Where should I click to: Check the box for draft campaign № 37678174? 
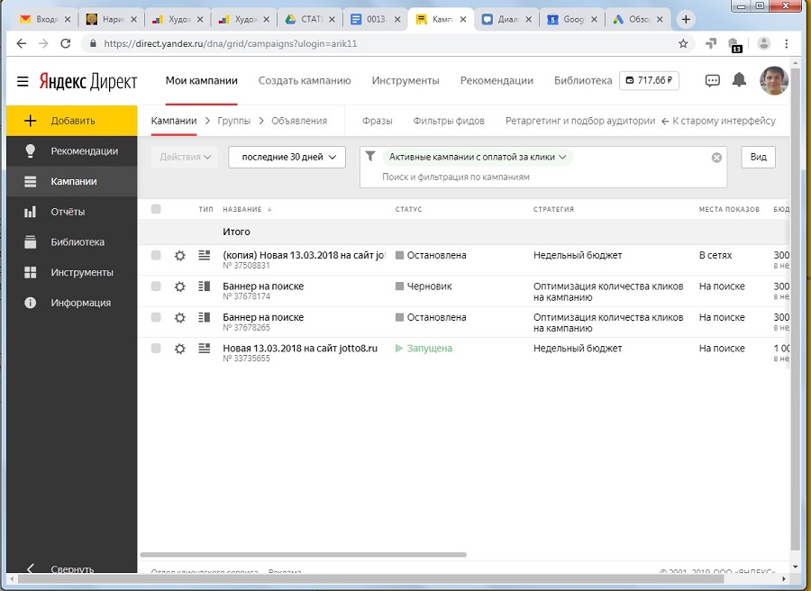(x=156, y=286)
